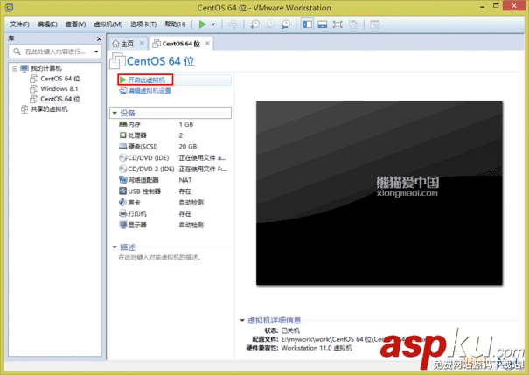
Task: Toggle the thumbnail bar view icon
Action: pyautogui.click(x=322, y=24)
